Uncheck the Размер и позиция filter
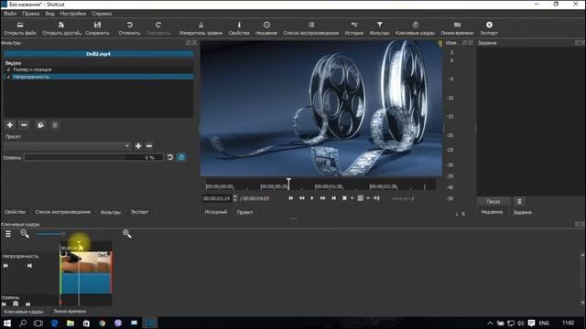 (x=8, y=69)
